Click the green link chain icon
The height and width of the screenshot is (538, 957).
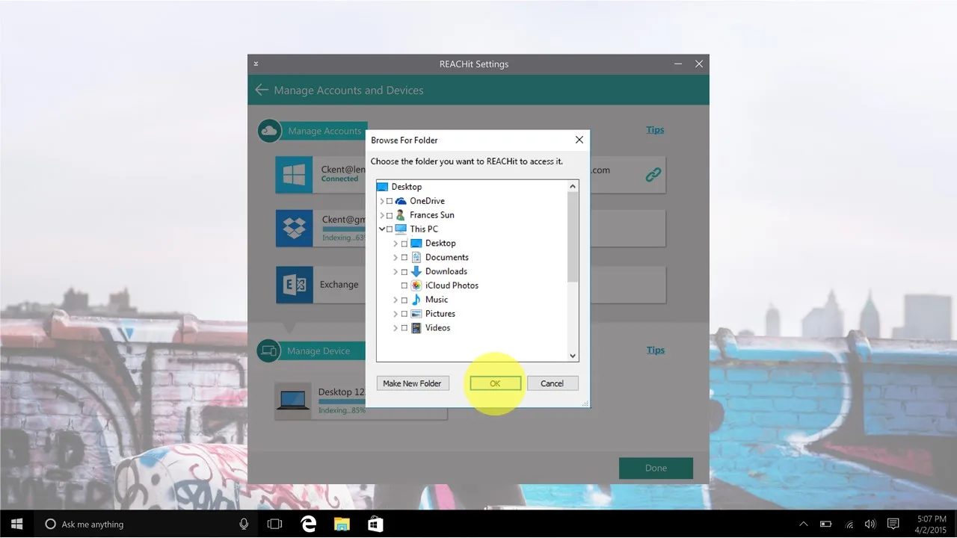pos(653,175)
